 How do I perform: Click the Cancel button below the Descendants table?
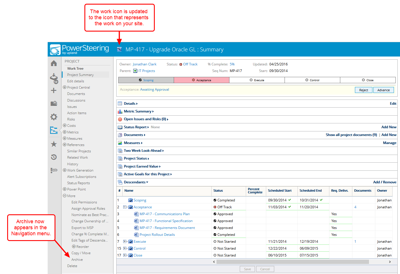[265, 269]
